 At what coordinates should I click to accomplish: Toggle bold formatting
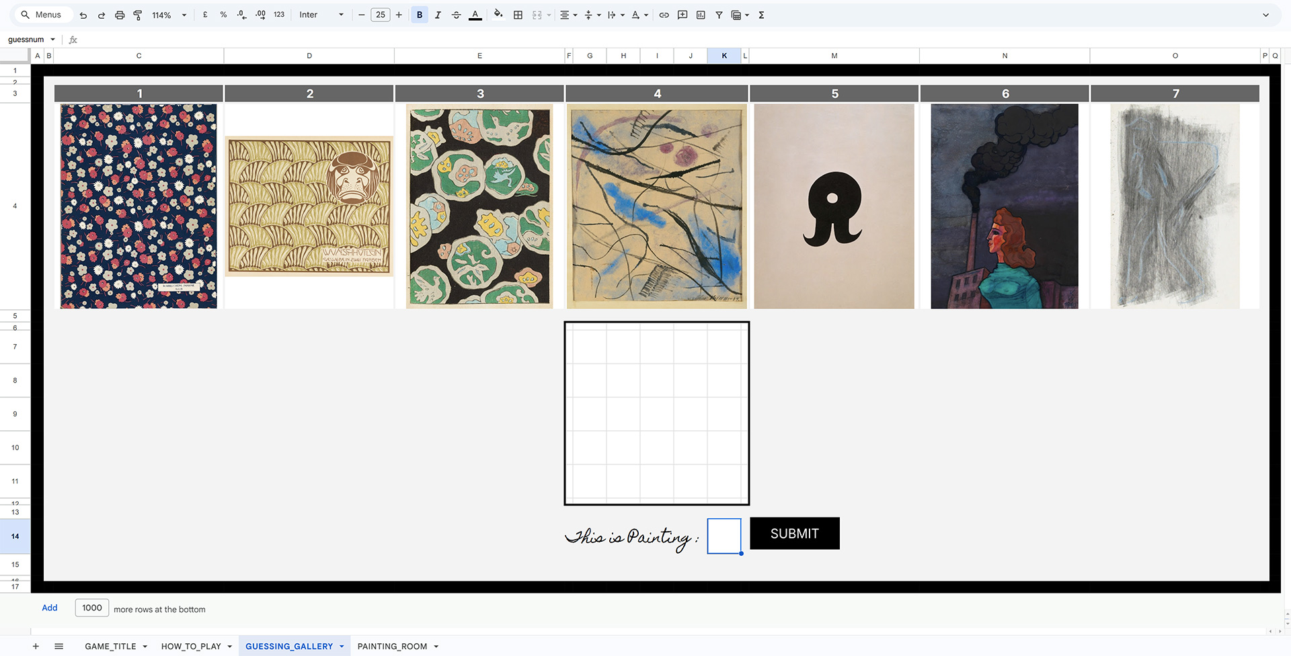point(420,15)
